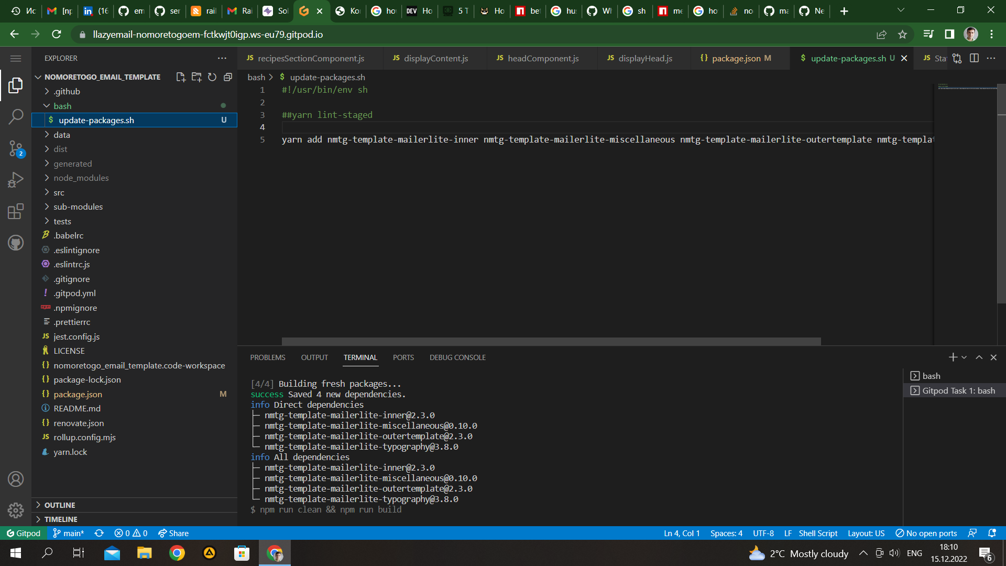Open the package.json editor tab
The height and width of the screenshot is (566, 1006).
click(736, 58)
